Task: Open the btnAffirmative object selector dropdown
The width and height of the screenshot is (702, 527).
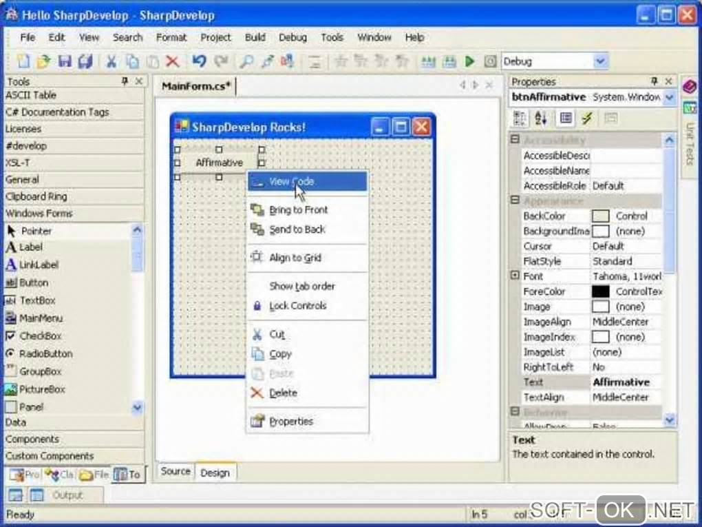Action: click(x=670, y=97)
